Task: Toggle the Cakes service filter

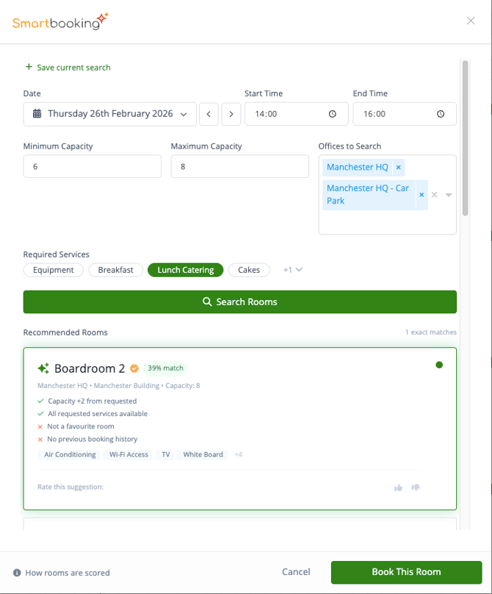Action: (249, 270)
